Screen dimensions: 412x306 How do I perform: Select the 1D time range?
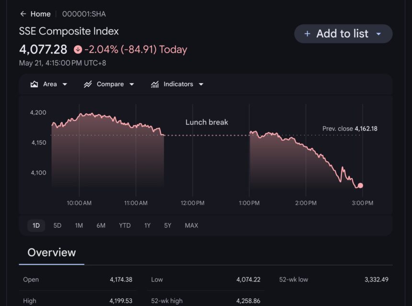[x=36, y=226]
